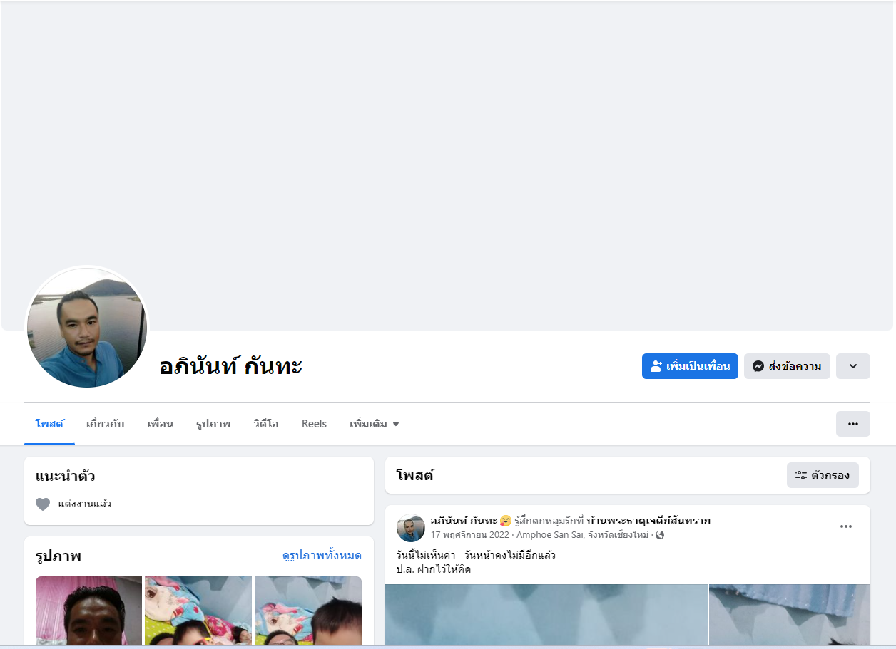Viewport: 896px width, 649px height.
Task: Open บ้านพระธาตุเจดีย์สันทราย location link
Action: click(648, 521)
